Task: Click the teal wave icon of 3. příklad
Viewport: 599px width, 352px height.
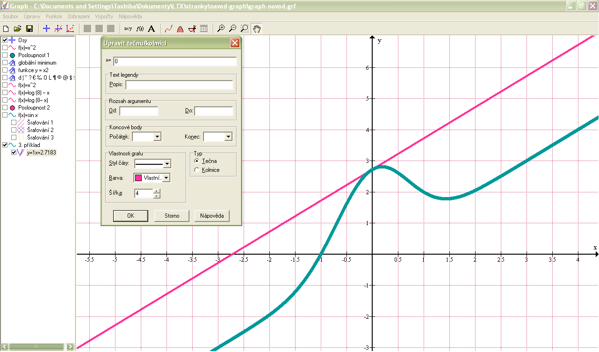Action: pos(13,145)
